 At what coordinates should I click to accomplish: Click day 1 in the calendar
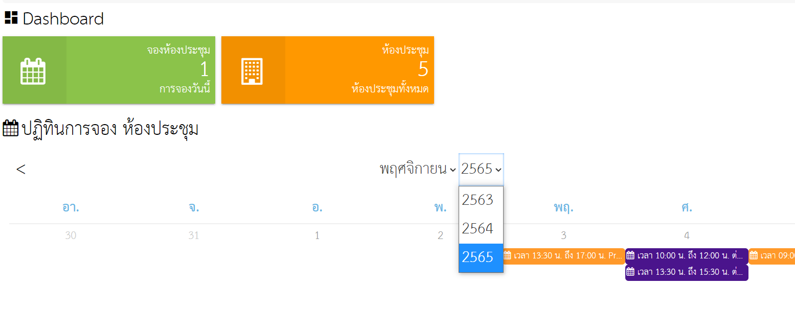coord(317,235)
